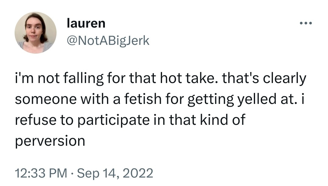This screenshot has height=186, width=328.
Task: Click the word "perversion" in the tweet
Action: click(x=50, y=141)
